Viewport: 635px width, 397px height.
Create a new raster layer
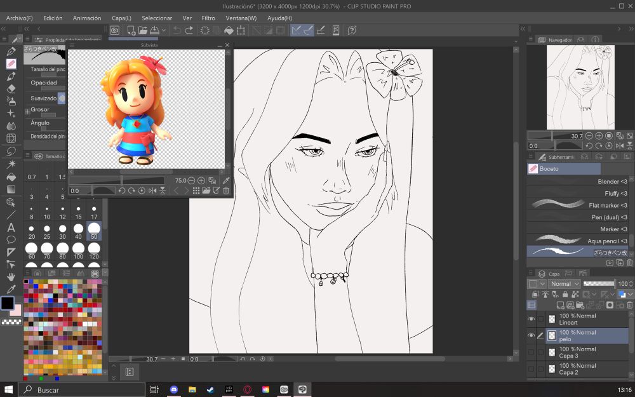pyautogui.click(x=561, y=305)
